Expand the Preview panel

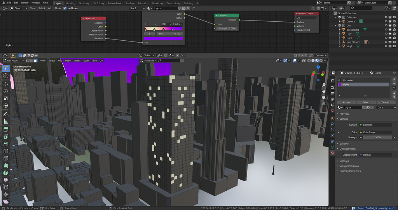tap(344, 114)
